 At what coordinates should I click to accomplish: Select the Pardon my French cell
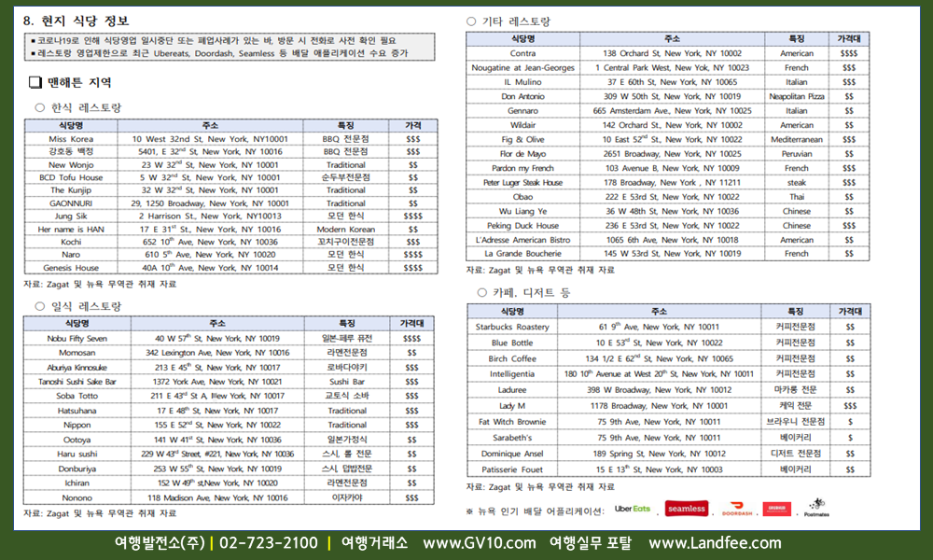pos(523,168)
